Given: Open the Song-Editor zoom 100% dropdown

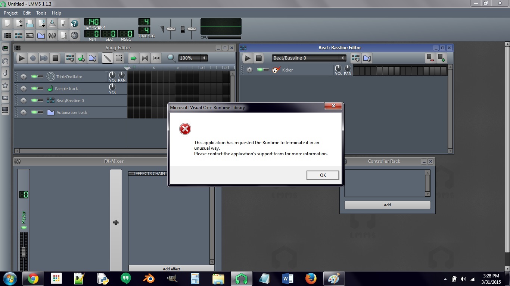Looking at the screenshot, I should (x=204, y=58).
